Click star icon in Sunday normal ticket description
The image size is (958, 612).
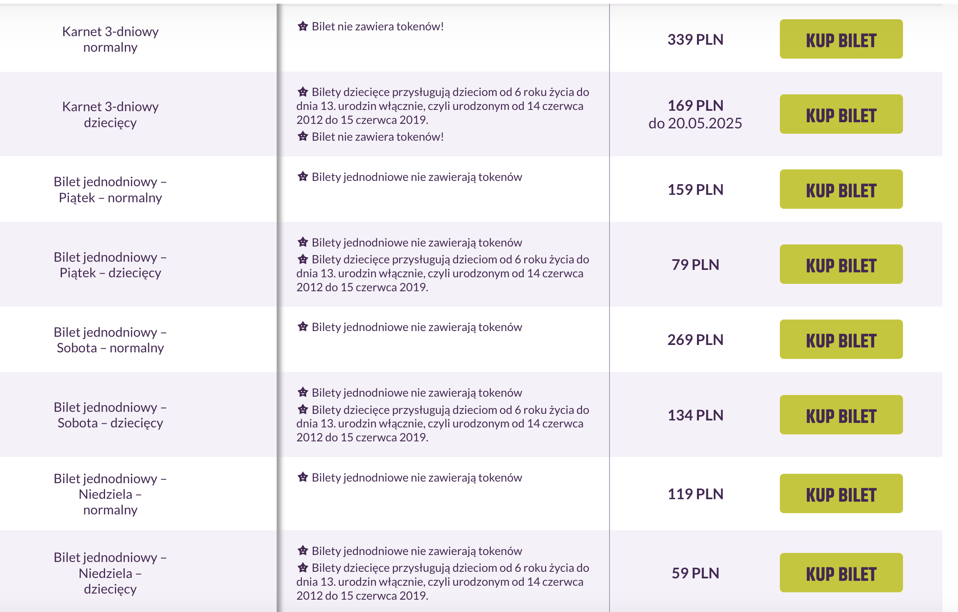pos(303,477)
